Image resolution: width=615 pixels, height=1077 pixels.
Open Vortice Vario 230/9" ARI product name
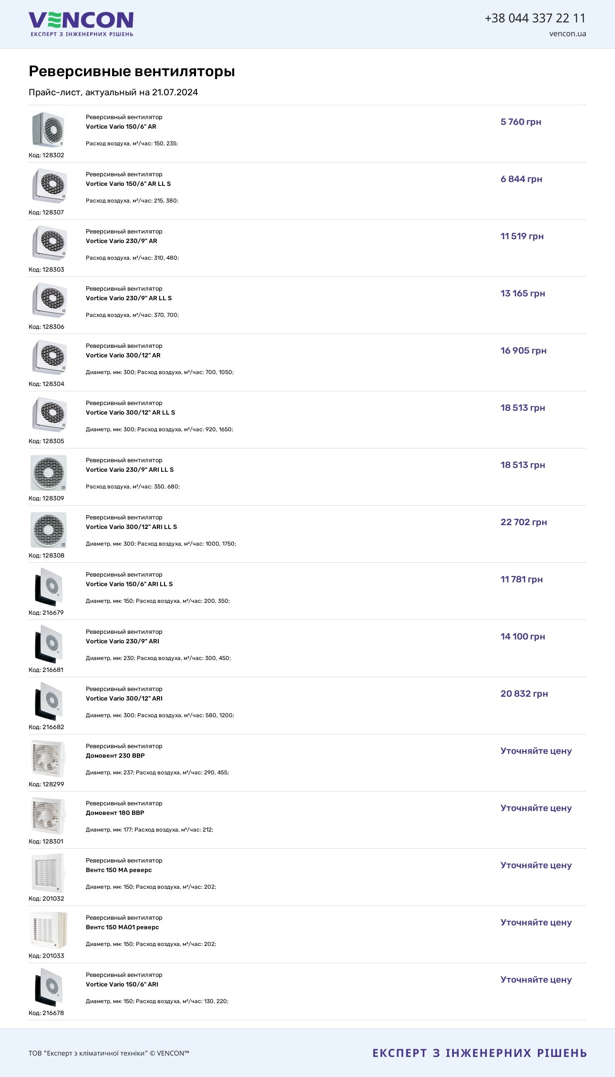point(123,641)
